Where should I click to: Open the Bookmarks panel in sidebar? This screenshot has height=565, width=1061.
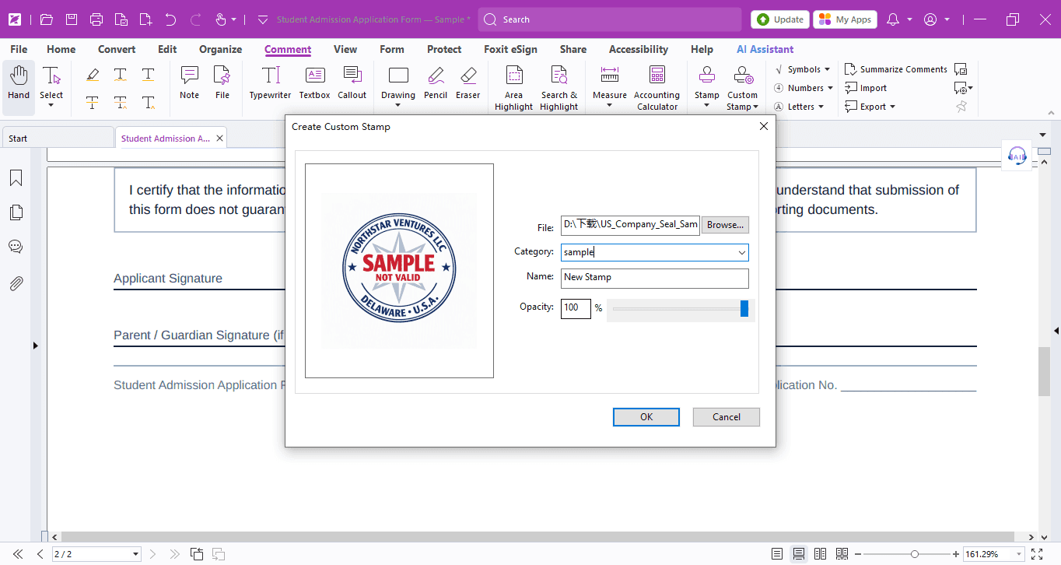tap(16, 178)
